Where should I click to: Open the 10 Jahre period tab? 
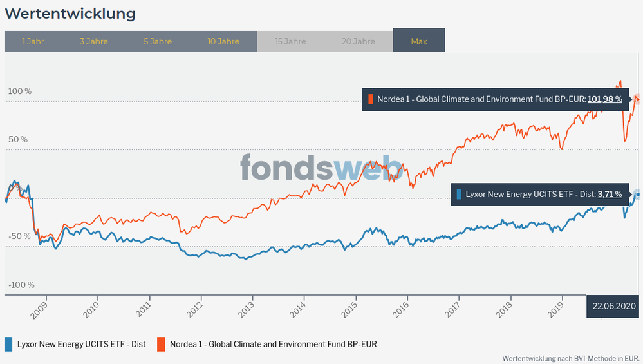pos(223,41)
